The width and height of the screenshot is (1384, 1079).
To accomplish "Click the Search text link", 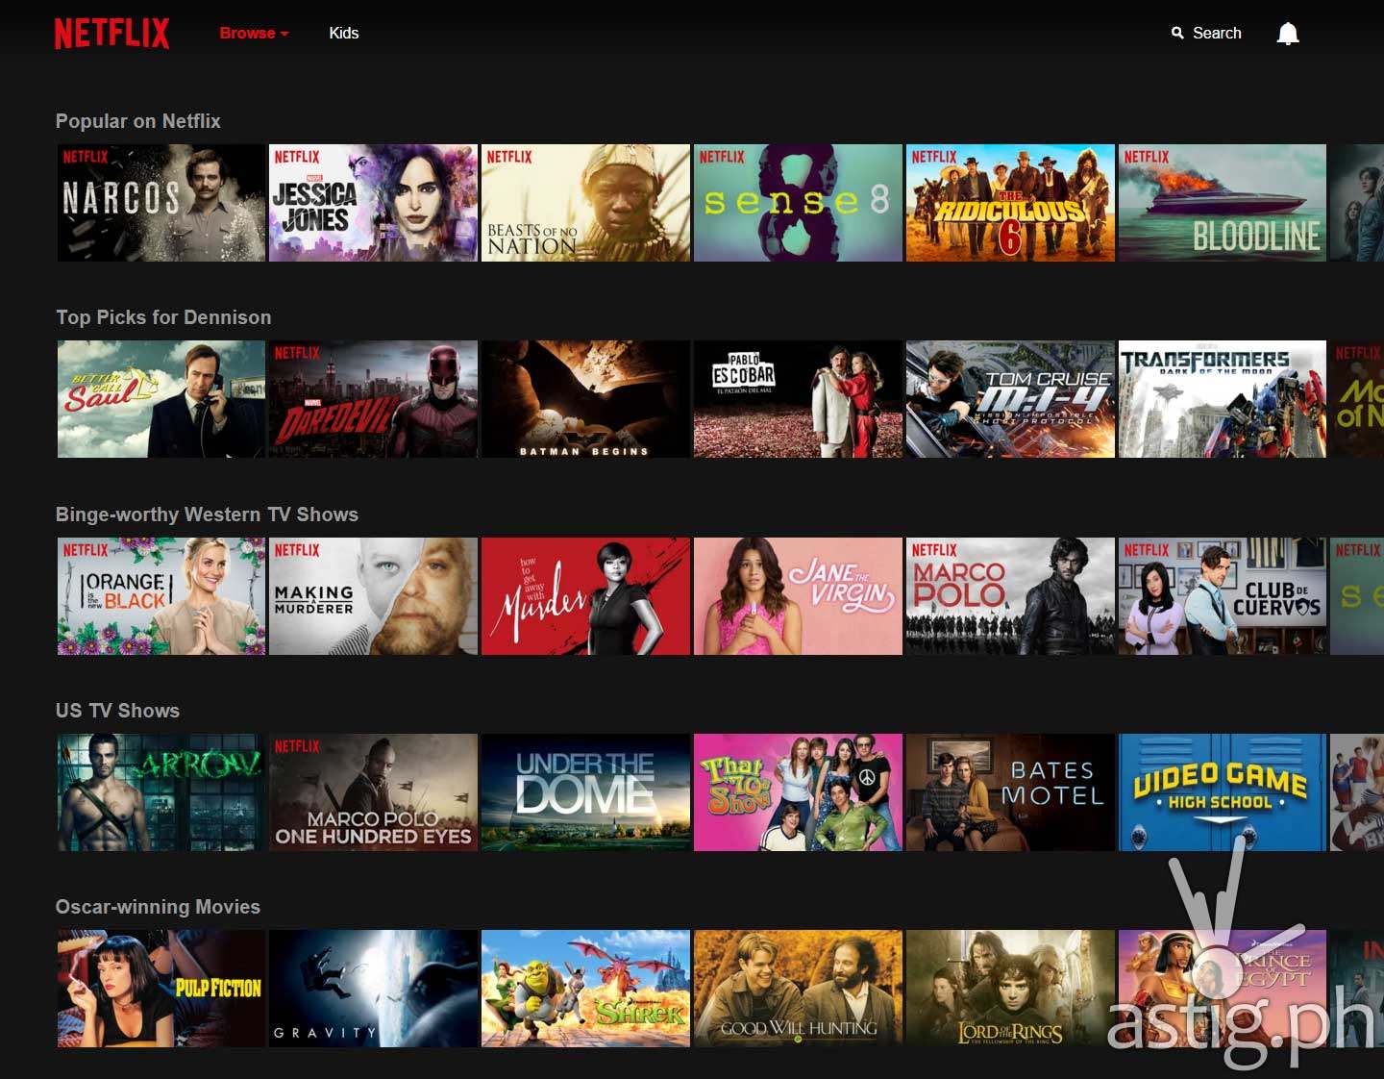I will coord(1217,33).
